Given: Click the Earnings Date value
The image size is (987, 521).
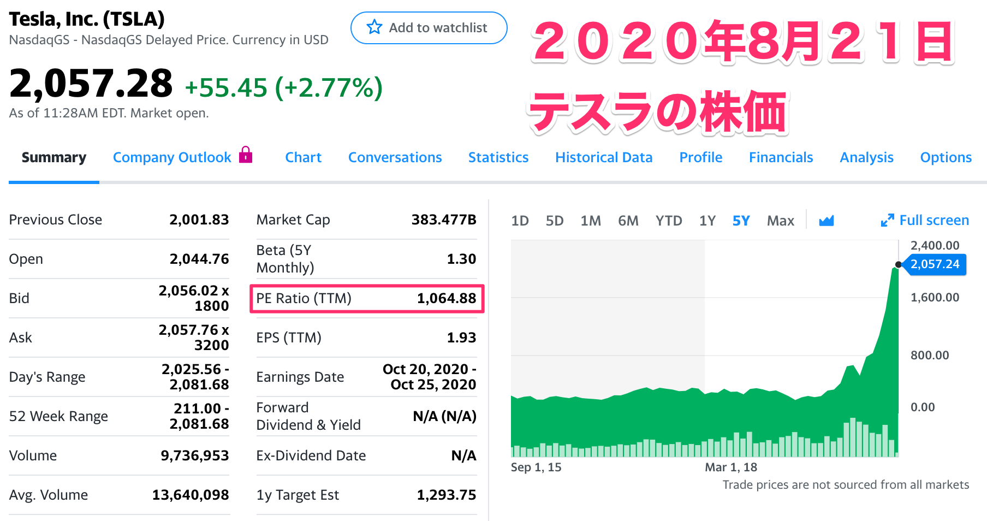Looking at the screenshot, I should click(430, 377).
